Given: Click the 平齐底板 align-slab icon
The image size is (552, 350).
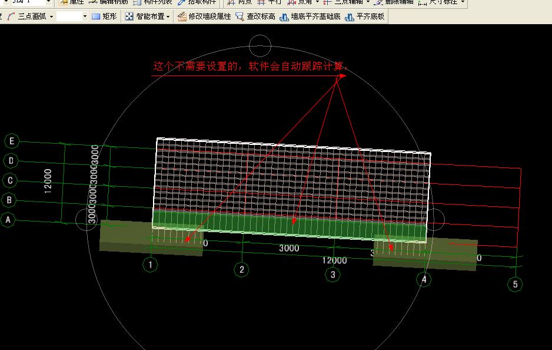Looking at the screenshot, I should [350, 16].
